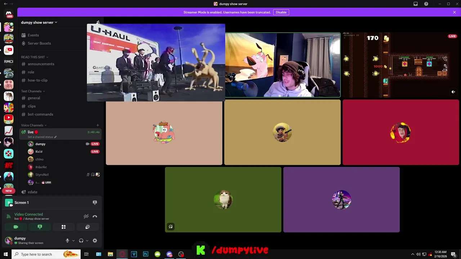461x259 pixels.
Task: Click Disable streamer mode button
Action: point(281,12)
